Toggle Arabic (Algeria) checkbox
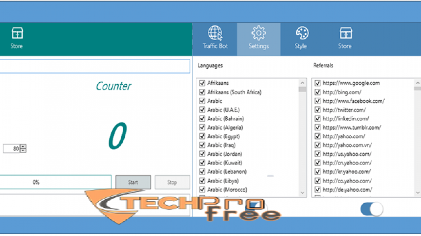 202,128
